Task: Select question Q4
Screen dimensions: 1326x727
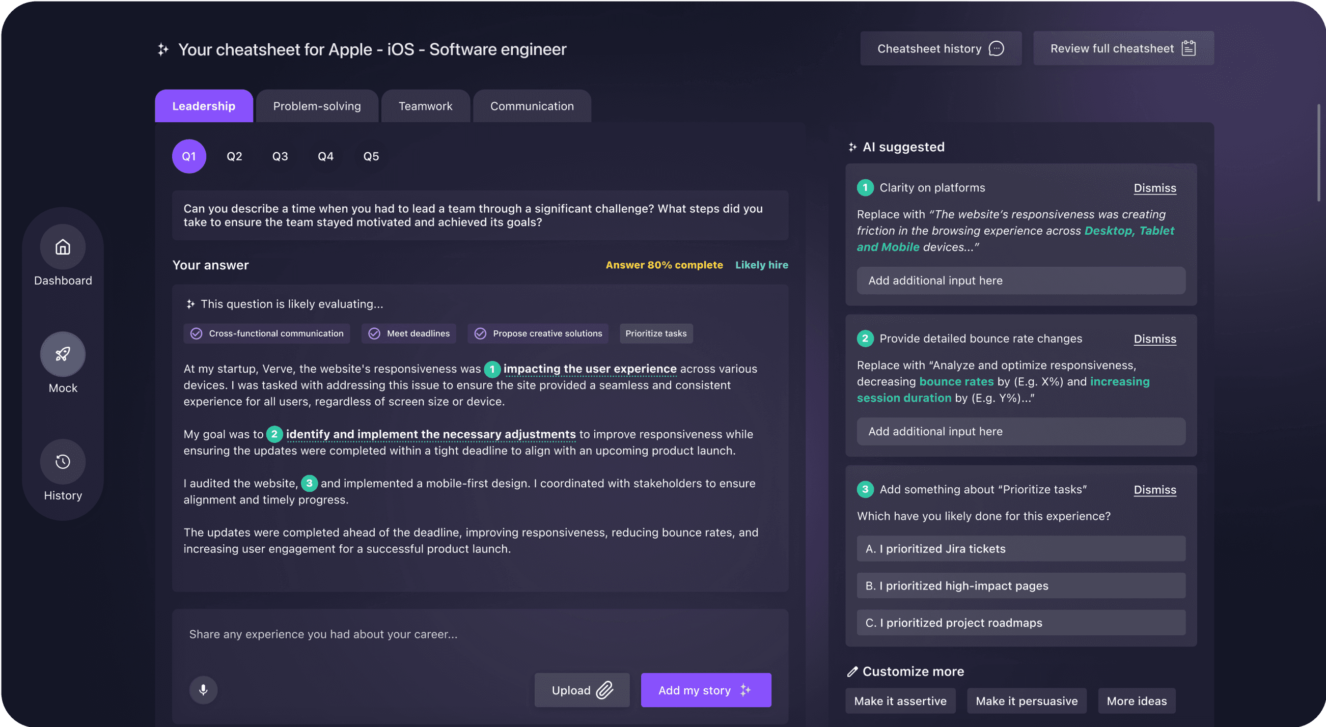Action: pyautogui.click(x=325, y=156)
